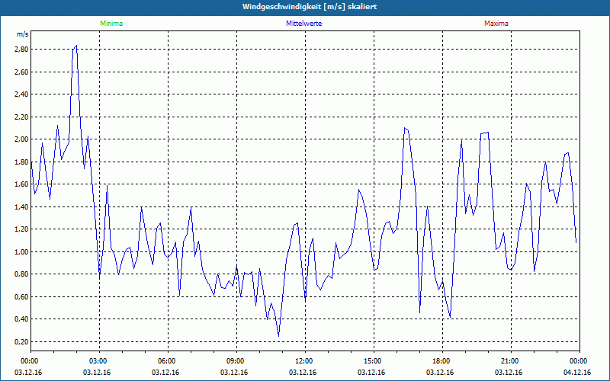The height and width of the screenshot is (381, 610).
Task: Click the 2,00 y-axis value
Action: (x=22, y=139)
